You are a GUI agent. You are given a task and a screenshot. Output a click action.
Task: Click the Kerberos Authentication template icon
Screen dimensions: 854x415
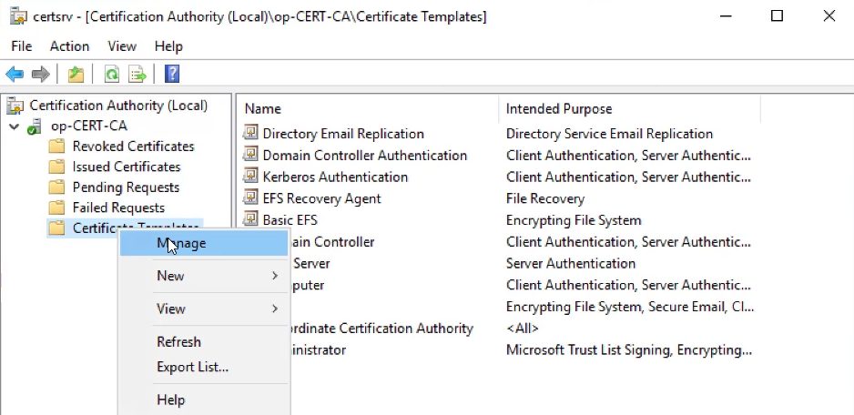[250, 177]
